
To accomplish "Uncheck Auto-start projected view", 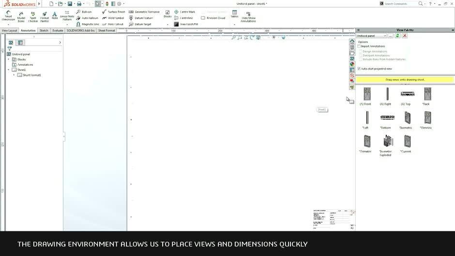I will (x=359, y=69).
